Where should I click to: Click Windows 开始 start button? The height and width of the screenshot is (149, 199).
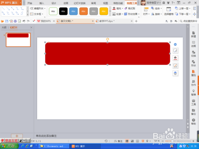9,146
